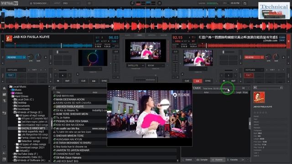Viewport: 292px width, 164px height.
Task: Click the right master knob icon in top bar
Action: coord(160,3)
